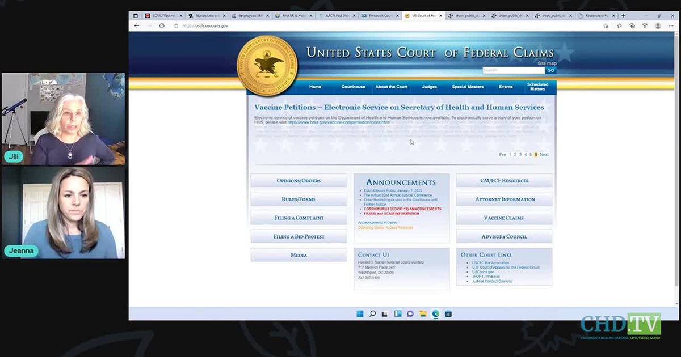Open a new browser tab

[x=624, y=15]
